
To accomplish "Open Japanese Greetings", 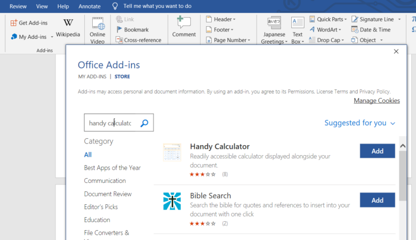I will point(274,30).
